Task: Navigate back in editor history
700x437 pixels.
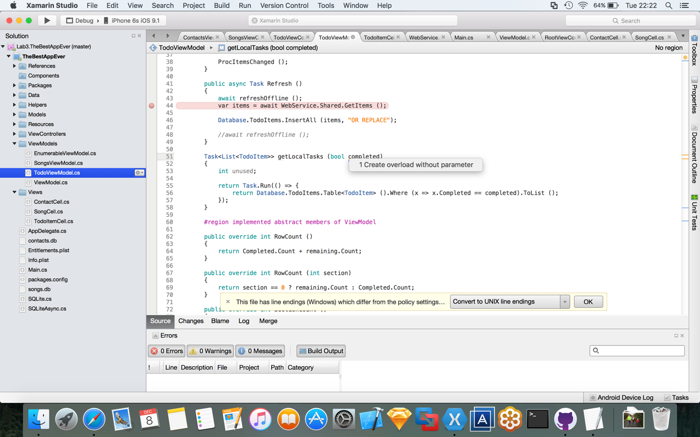Action: pos(154,36)
